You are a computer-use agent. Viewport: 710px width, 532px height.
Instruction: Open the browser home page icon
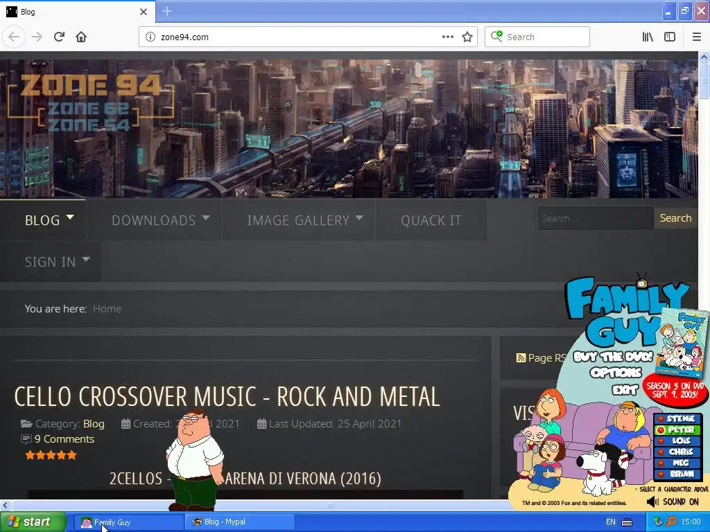81,37
